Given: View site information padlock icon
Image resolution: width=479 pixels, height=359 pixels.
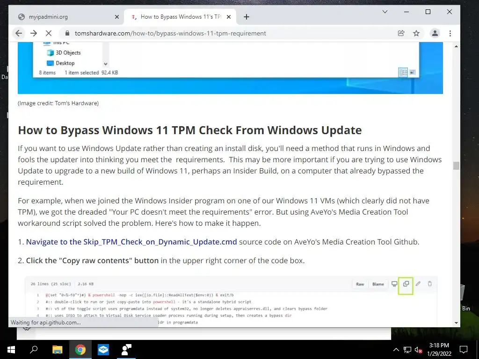Looking at the screenshot, I should [x=67, y=33].
